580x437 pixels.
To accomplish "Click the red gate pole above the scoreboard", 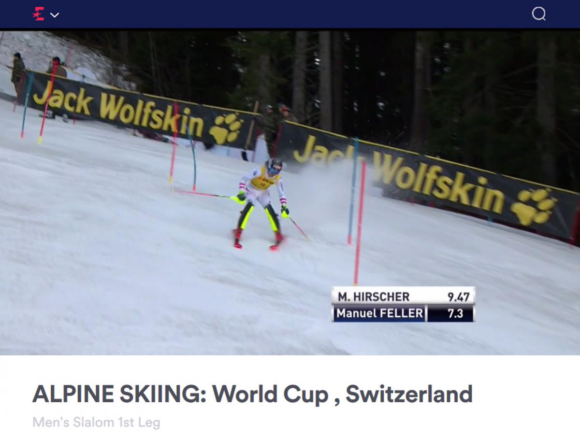I will coord(359,224).
